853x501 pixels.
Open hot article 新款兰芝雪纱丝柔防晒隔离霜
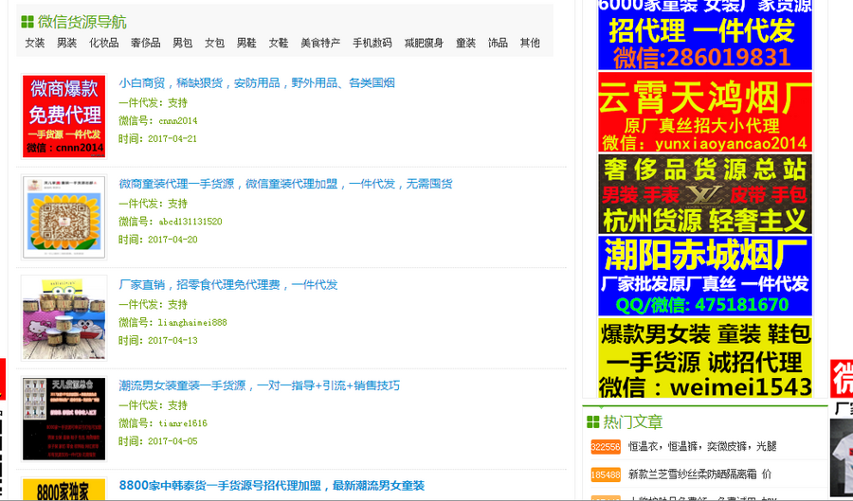pyautogui.click(x=699, y=474)
